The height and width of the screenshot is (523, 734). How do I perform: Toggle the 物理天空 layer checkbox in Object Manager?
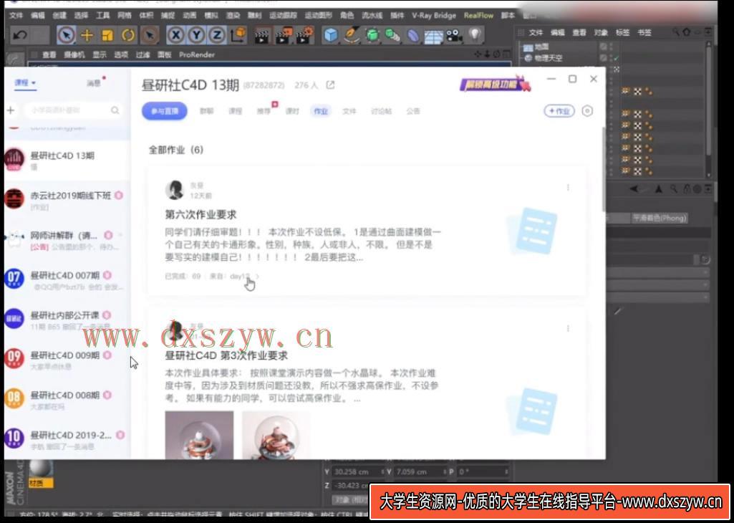coord(604,58)
